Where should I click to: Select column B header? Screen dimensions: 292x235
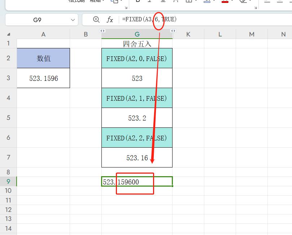pyautogui.click(x=86, y=34)
